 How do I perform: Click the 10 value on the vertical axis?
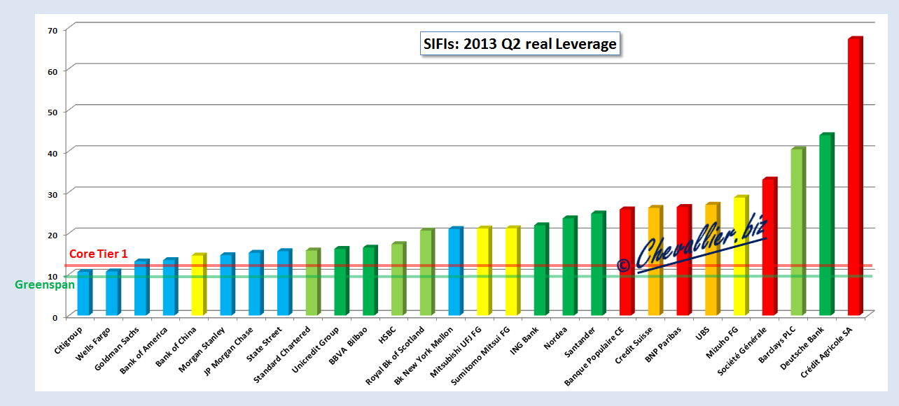[52, 276]
